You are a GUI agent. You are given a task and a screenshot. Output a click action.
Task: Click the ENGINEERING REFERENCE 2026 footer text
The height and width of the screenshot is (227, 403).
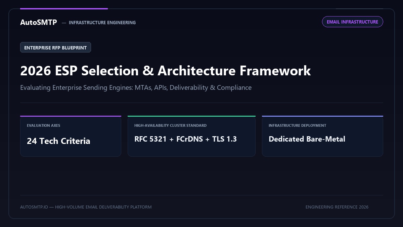337,207
